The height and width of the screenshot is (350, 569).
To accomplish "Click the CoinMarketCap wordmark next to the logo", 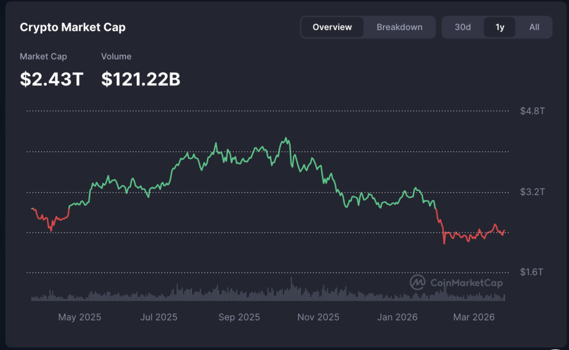I will pos(467,283).
